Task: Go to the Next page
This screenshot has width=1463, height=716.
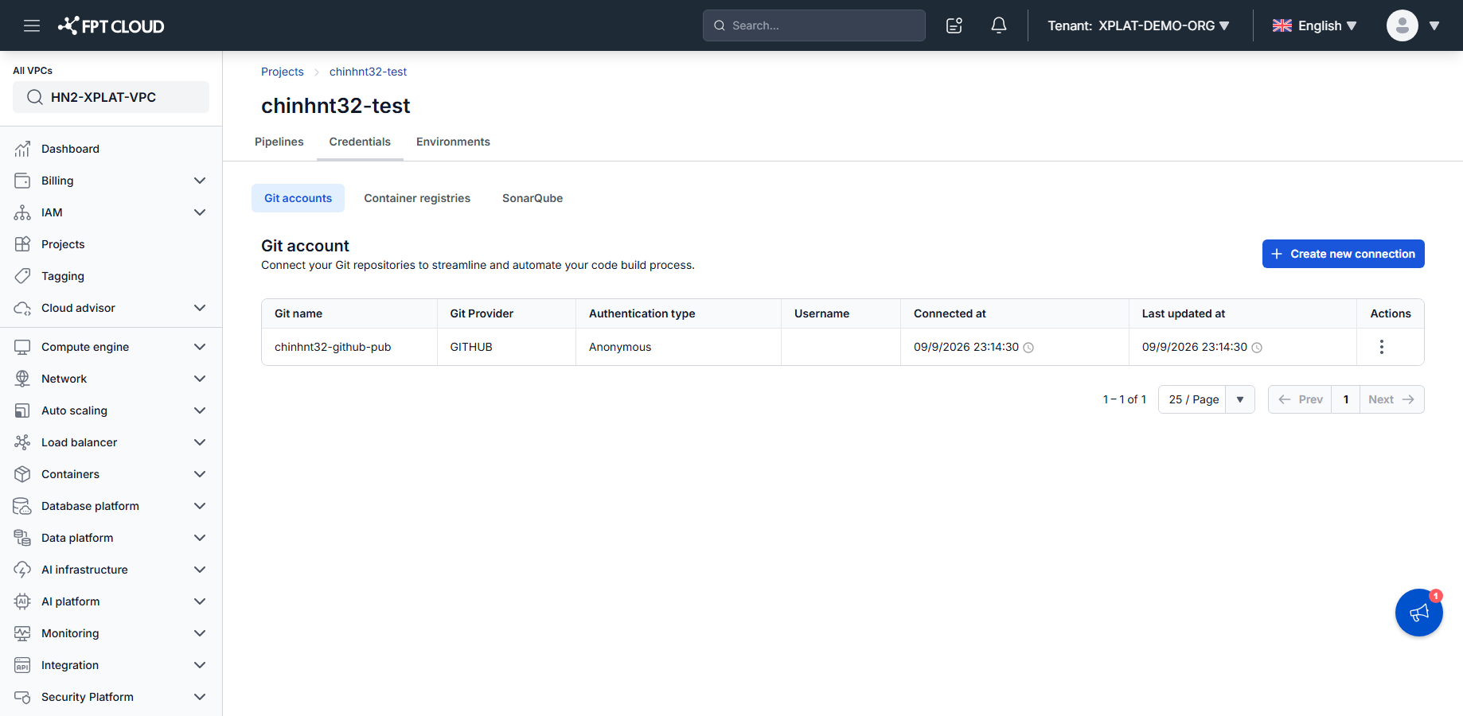Action: (1392, 399)
